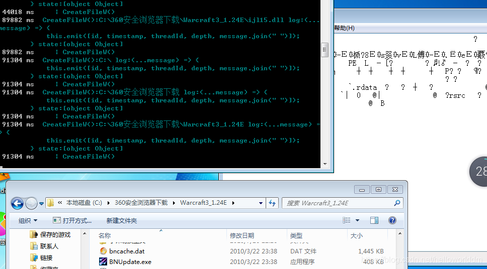Viewport: 487px width, 269px height.
Task: Click BNUpdate.exe file icon
Action: point(103,261)
